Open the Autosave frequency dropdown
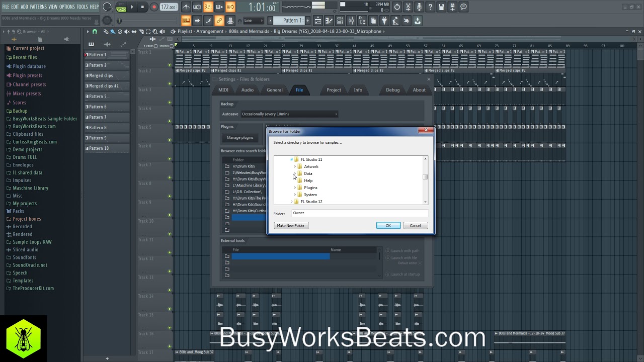 [x=289, y=114]
